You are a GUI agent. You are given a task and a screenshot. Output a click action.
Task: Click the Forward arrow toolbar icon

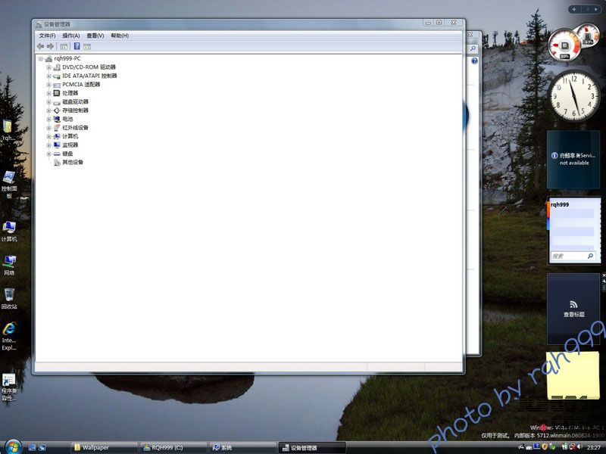pos(51,46)
